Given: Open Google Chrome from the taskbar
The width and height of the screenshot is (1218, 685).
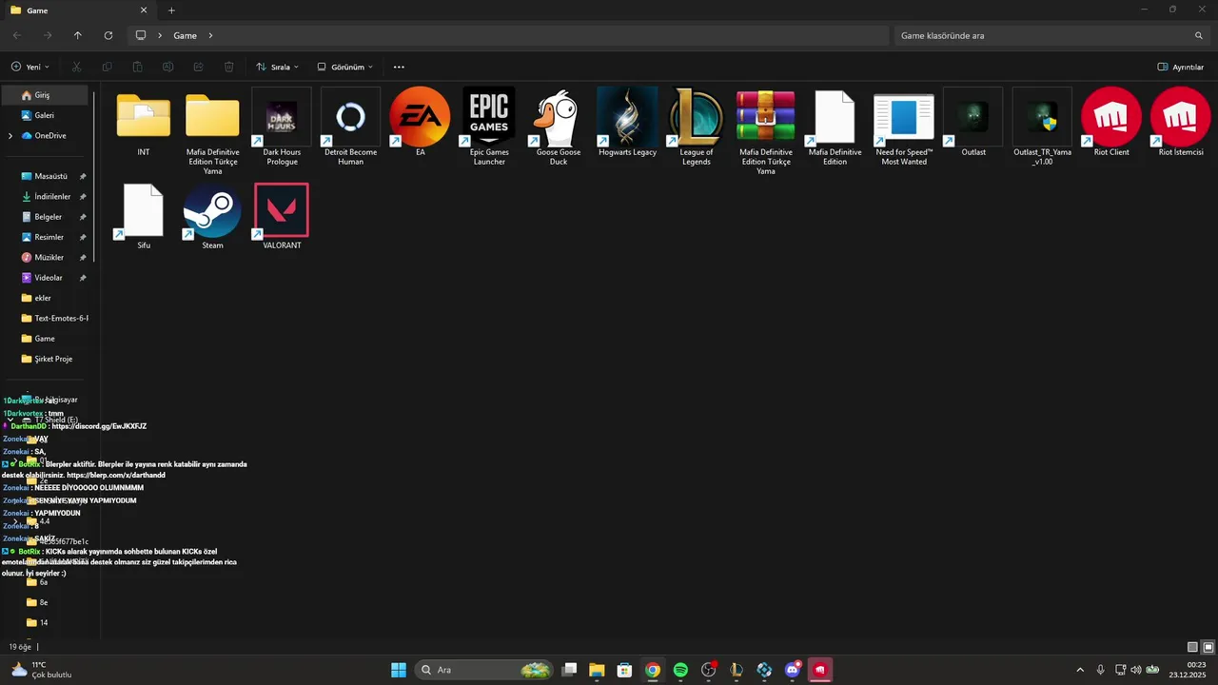Looking at the screenshot, I should point(653,670).
